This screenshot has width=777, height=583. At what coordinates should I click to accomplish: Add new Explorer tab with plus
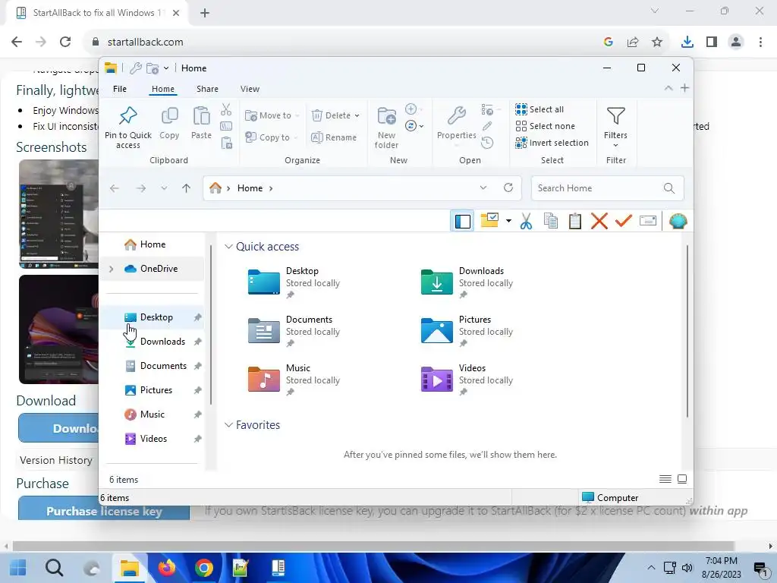click(685, 88)
